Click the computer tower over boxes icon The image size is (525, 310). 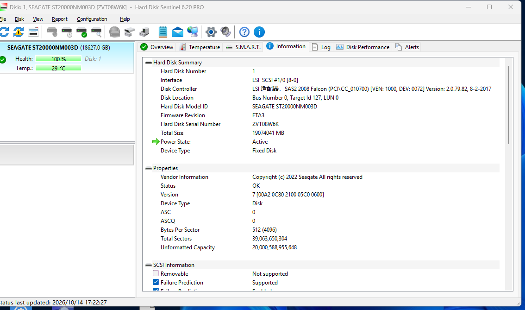click(x=144, y=32)
